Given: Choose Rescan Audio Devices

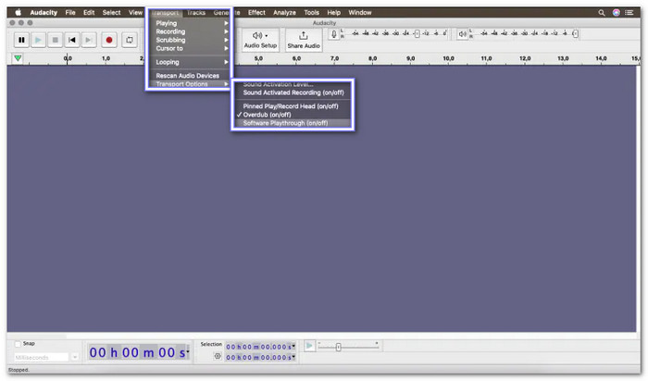Looking at the screenshot, I should (189, 76).
